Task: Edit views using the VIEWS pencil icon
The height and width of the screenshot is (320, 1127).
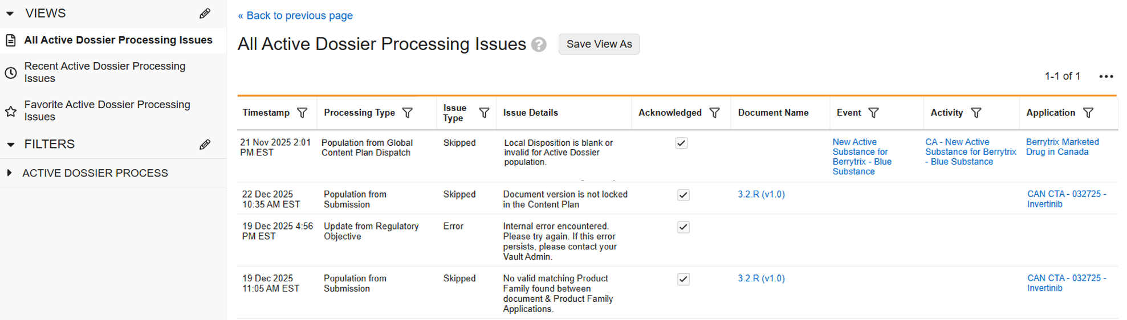Action: pos(205,14)
